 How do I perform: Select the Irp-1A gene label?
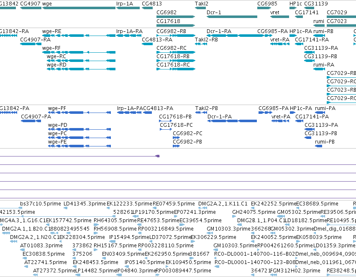point(125,4)
